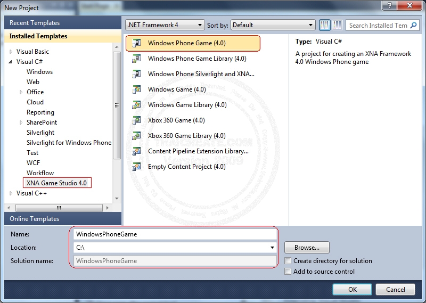This screenshot has height=303, width=426.
Task: Click the template tree vertical scrollbar thumb
Action: tap(117, 105)
